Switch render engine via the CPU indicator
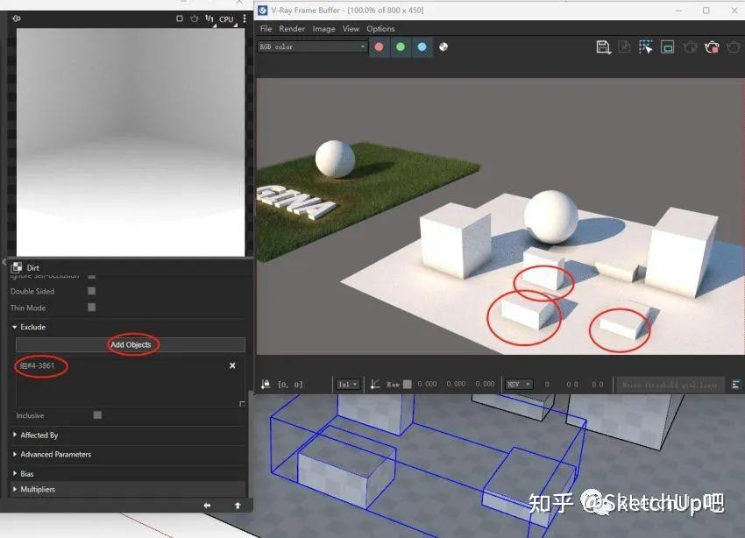Viewport: 745px width, 538px height. pyautogui.click(x=225, y=18)
